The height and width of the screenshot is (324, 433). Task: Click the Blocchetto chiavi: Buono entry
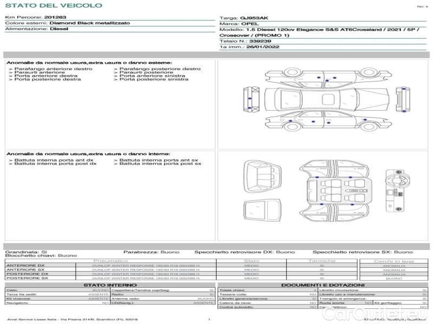click(x=41, y=255)
